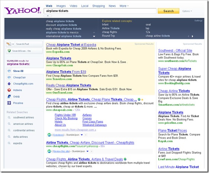Screen dimensions: 209x173
Task: Click the Show All globe icon
Action: coord(9,71)
